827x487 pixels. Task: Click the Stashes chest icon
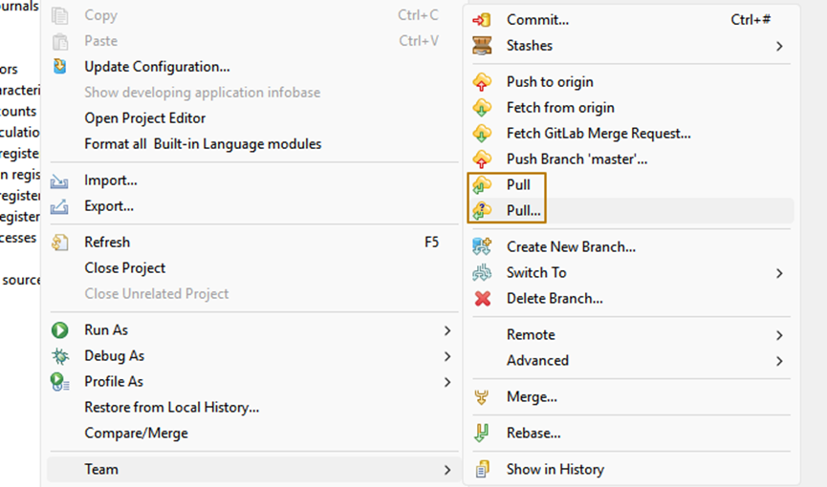[483, 46]
